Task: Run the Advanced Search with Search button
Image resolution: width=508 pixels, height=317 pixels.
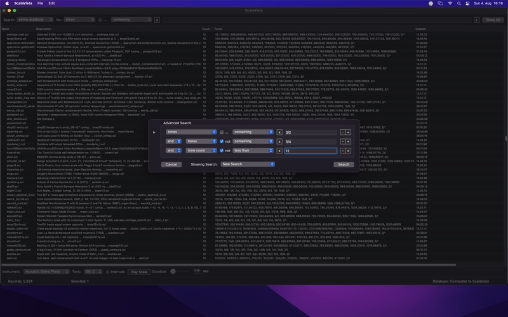Action: pyautogui.click(x=344, y=165)
